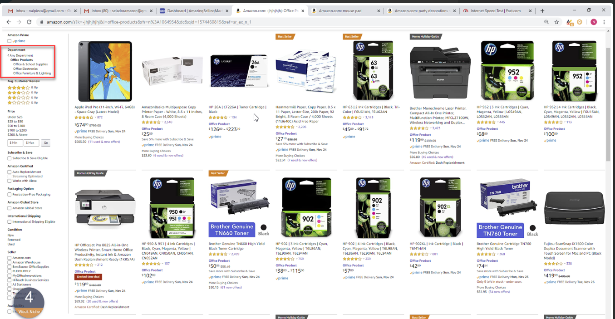The width and height of the screenshot is (615, 319).
Task: Enable Subscribe & Save Eligible checkbox
Action: coord(10,158)
